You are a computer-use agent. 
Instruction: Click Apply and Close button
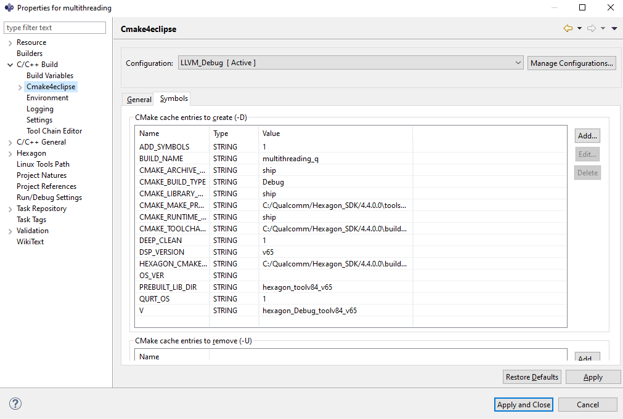point(524,405)
